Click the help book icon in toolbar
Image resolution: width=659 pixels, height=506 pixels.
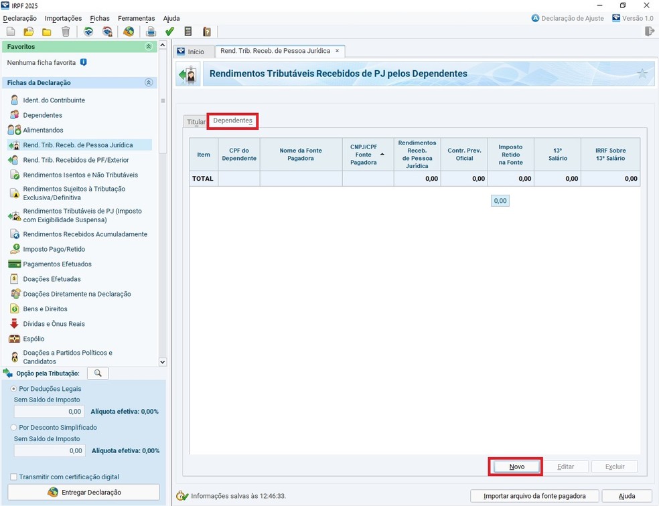point(207,31)
